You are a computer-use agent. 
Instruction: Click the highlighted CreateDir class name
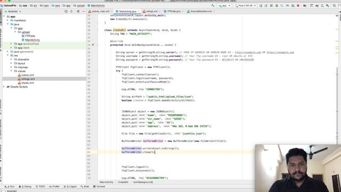click(x=119, y=30)
